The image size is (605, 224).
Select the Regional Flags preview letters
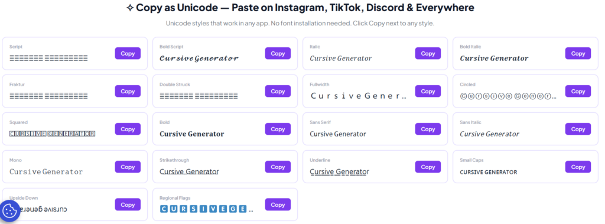[x=207, y=209]
